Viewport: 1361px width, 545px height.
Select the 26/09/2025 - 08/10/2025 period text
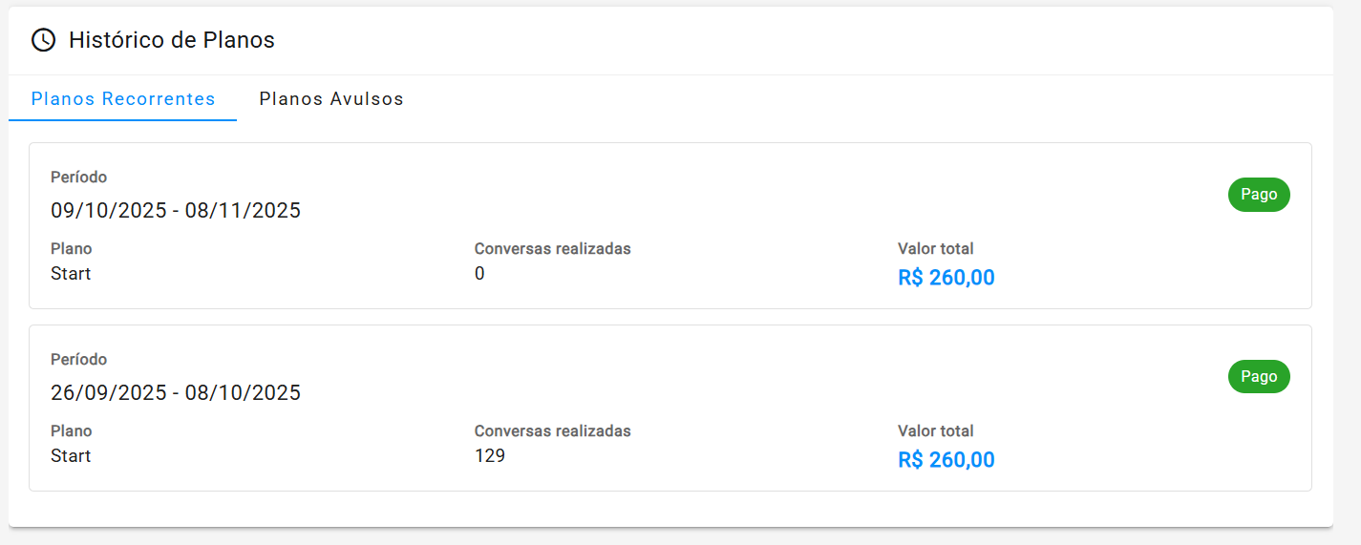176,393
